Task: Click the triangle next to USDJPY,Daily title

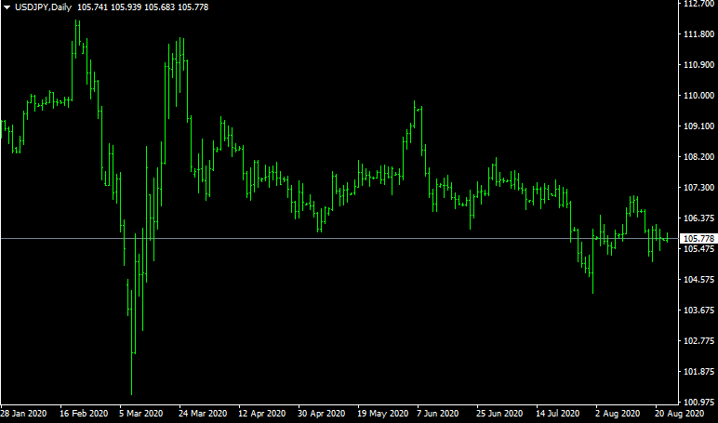Action: pos(7,7)
